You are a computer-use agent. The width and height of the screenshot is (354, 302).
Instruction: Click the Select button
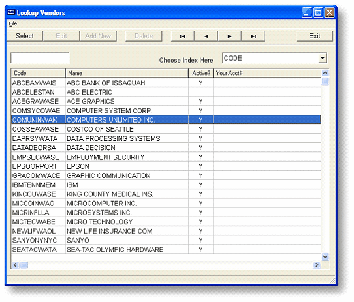coord(25,36)
